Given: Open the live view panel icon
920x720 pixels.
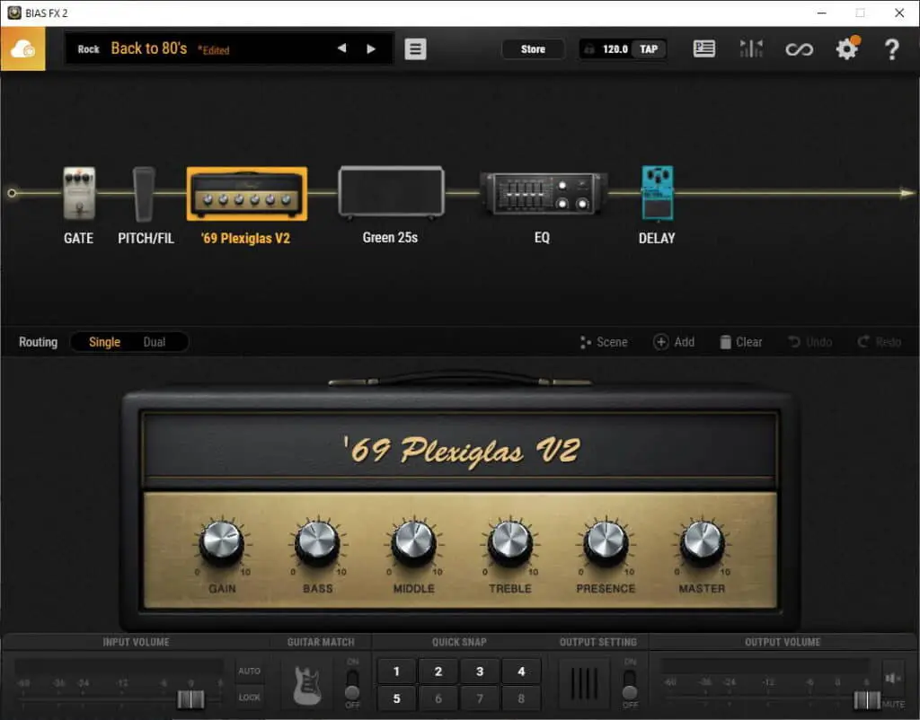Looking at the screenshot, I should click(704, 48).
